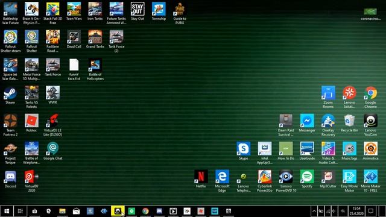
Task: Select the Recycle Bin
Action: [x=349, y=123]
